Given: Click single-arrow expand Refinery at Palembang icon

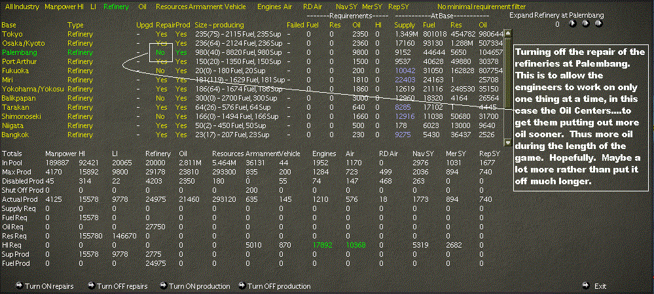Looking at the screenshot, I should pos(573,24).
